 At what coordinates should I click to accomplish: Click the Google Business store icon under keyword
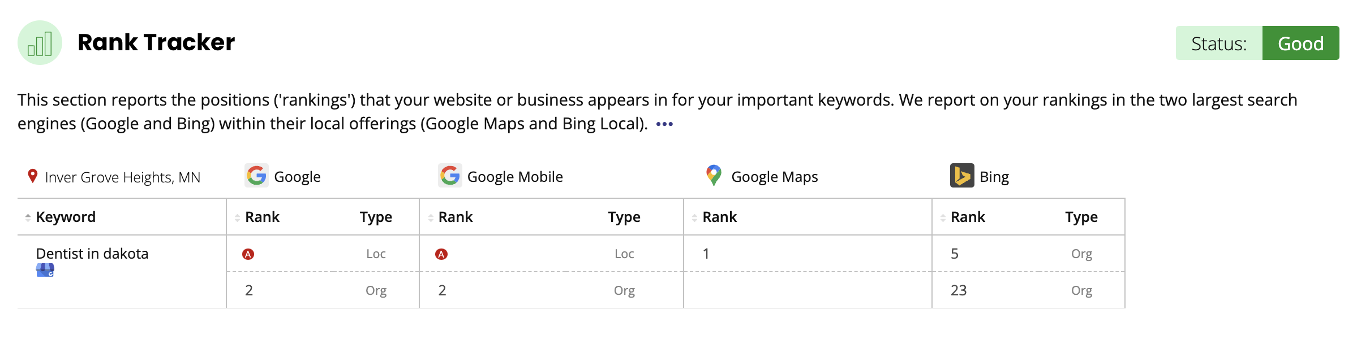[45, 271]
